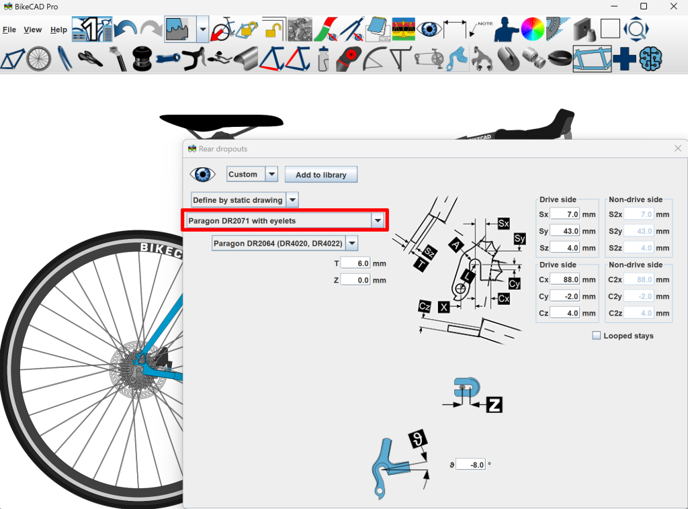Open the headset icon

click(x=142, y=59)
